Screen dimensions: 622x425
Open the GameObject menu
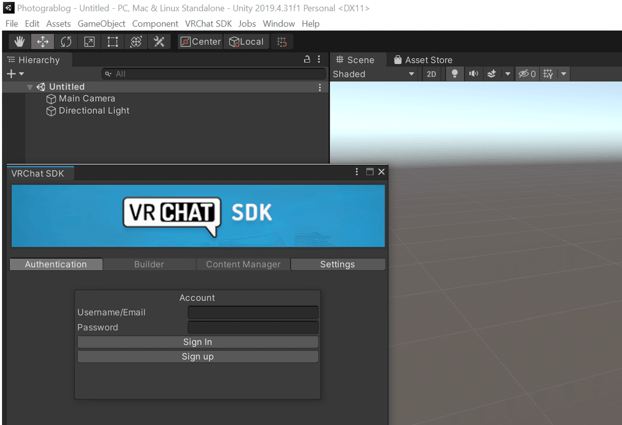(102, 24)
